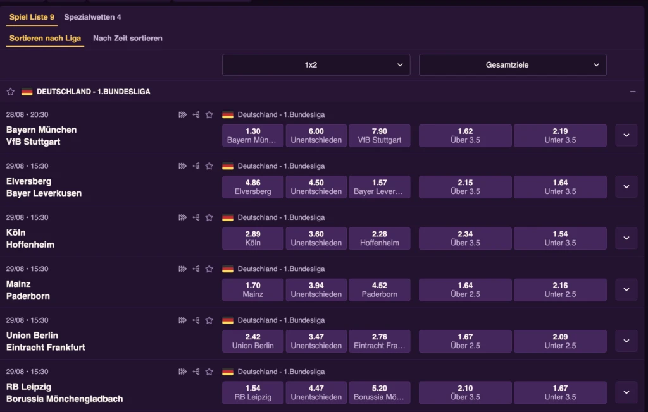Viewport: 648px width, 412px height.
Task: Click 28/08 • 20:30 match time
Action: click(x=27, y=115)
